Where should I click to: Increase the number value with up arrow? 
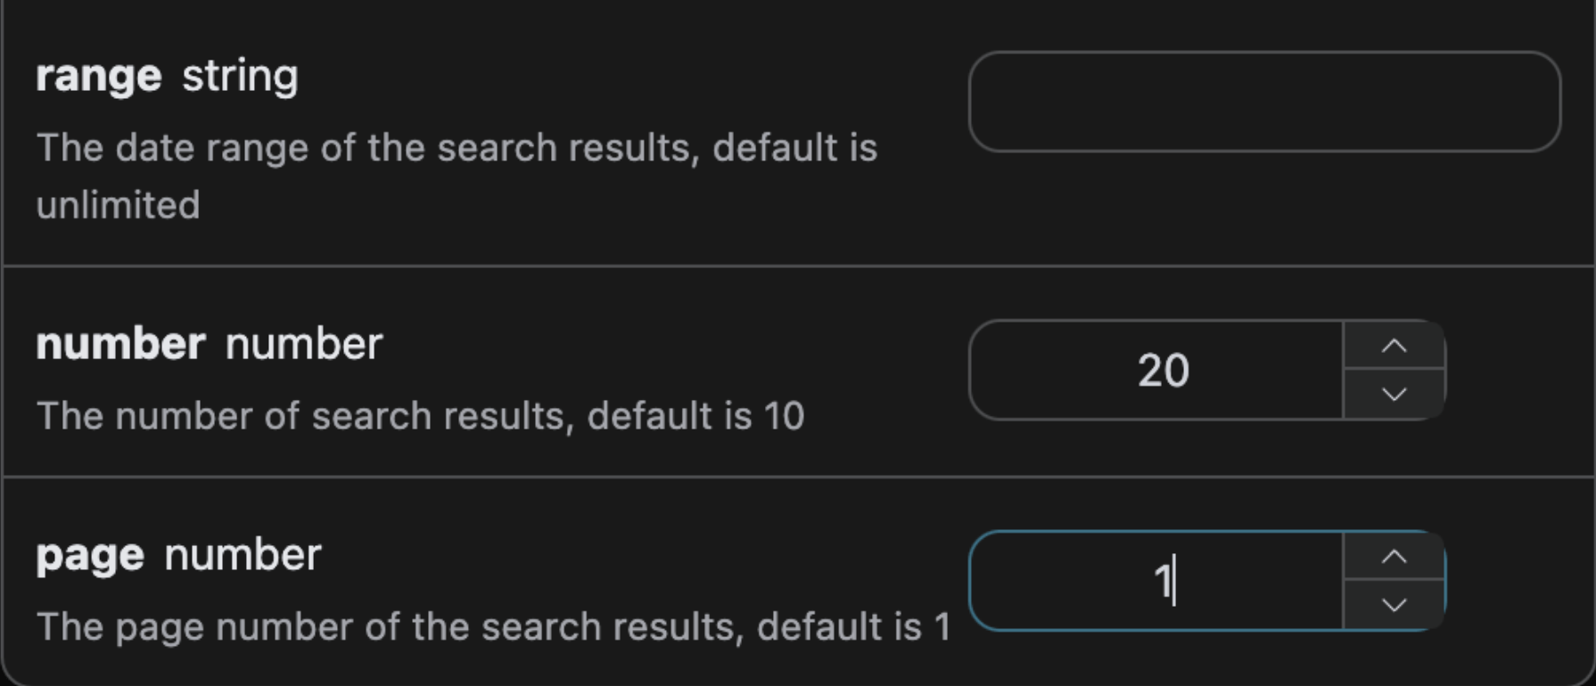click(x=1394, y=347)
